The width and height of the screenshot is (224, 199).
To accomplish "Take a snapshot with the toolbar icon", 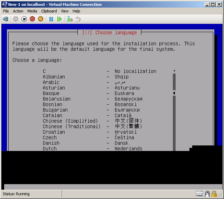I will pos(70,19).
